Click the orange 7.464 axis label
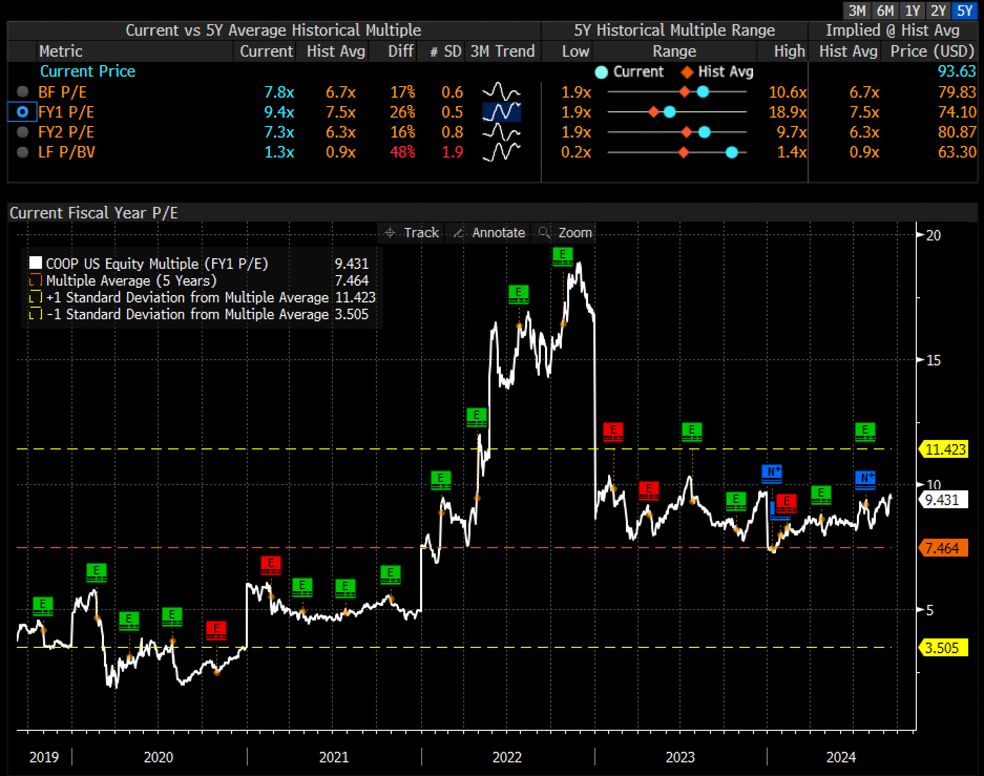 pos(945,548)
